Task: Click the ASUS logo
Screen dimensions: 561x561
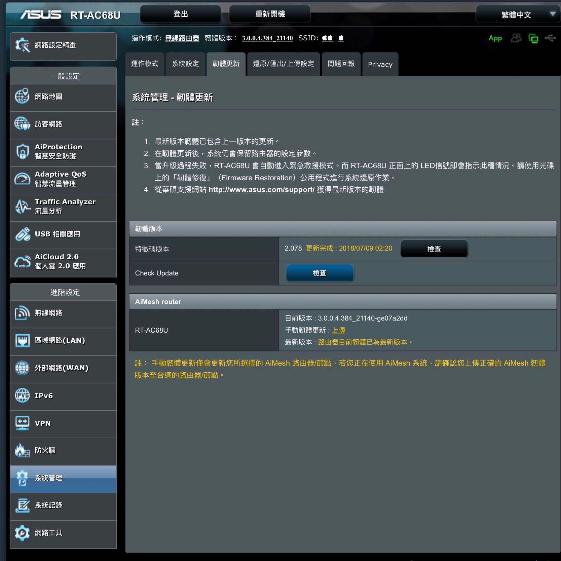Action: [x=40, y=15]
